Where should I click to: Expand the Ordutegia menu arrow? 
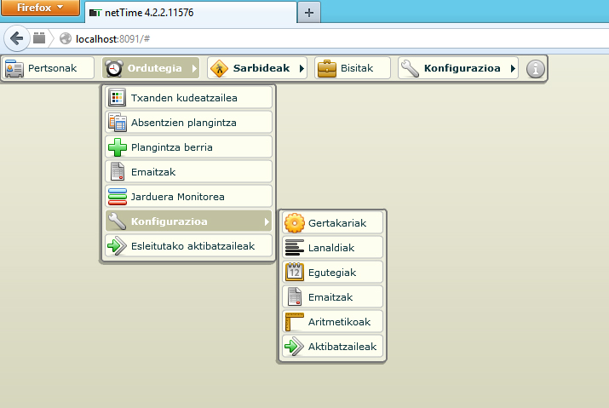point(194,69)
